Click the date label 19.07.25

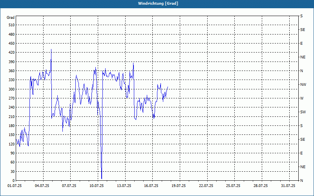[179, 186]
